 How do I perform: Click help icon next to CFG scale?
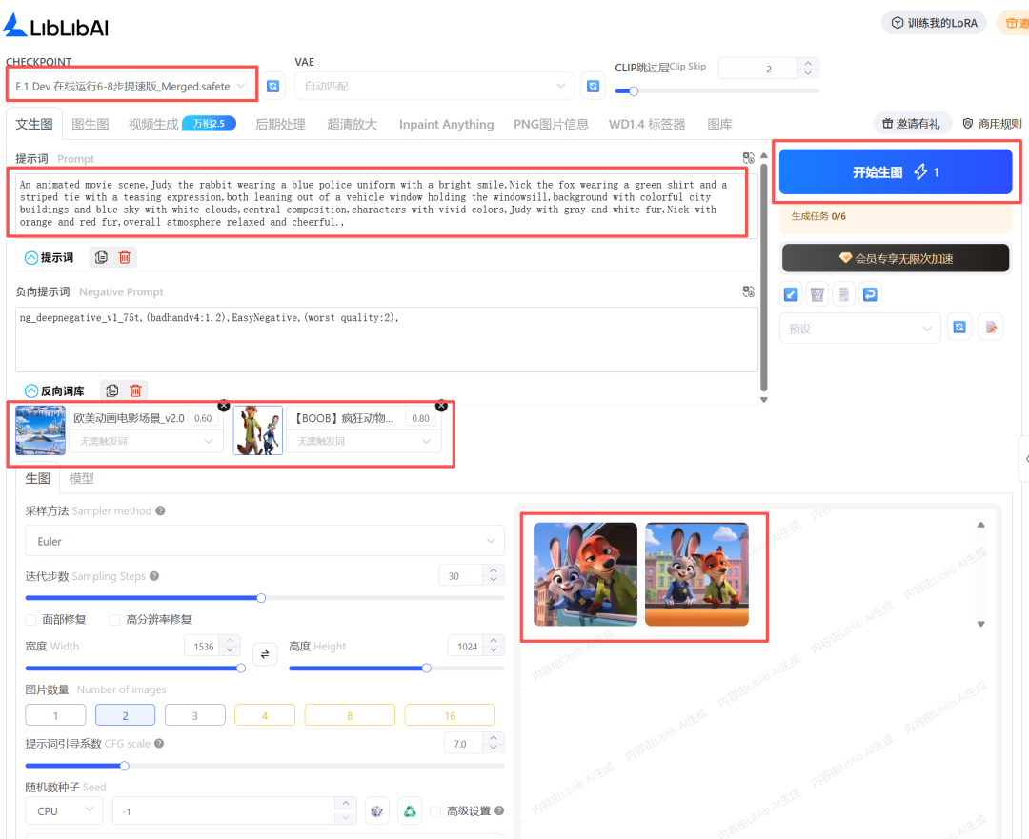[x=159, y=743]
